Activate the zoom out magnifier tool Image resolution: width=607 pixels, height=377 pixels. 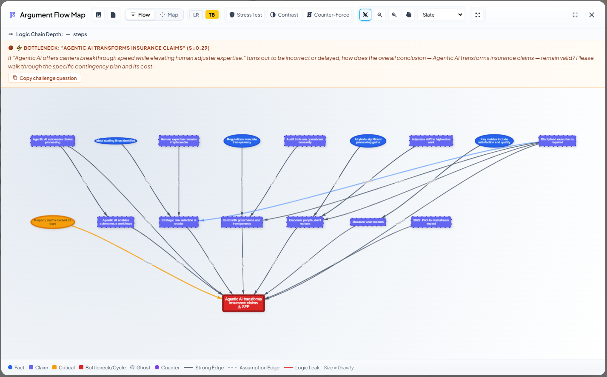379,14
